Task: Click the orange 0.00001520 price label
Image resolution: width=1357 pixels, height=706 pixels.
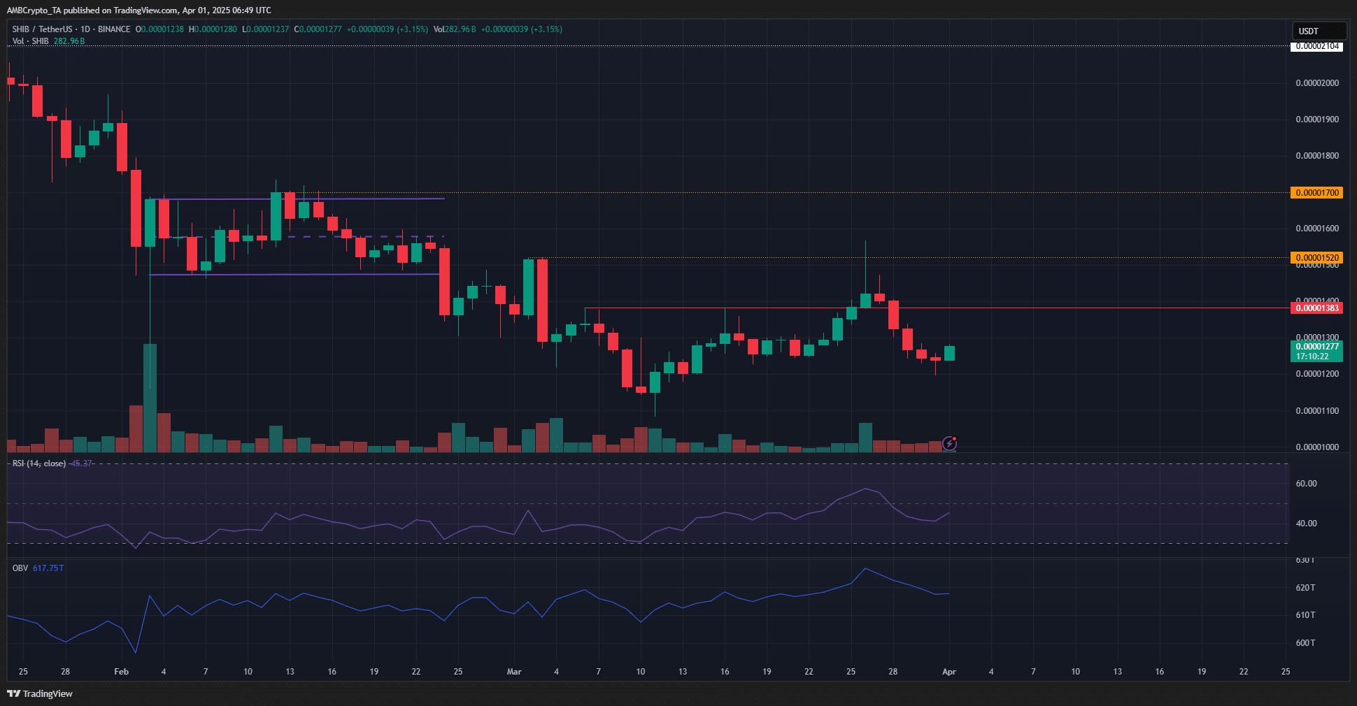Action: pyautogui.click(x=1316, y=258)
